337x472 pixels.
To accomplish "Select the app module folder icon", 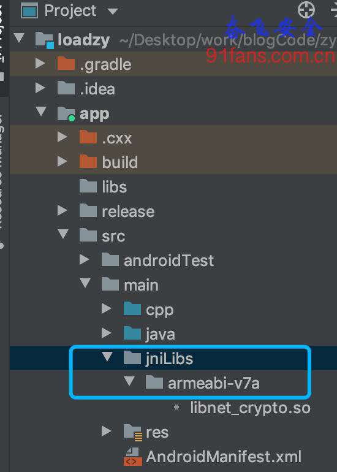I will point(66,114).
